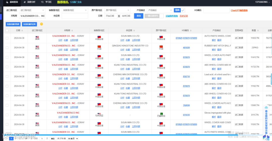272x141 pixels.
Task: Open the 135届广交会 link
Action: tap(76, 2)
